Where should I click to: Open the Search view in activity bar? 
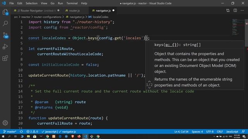[5, 24]
